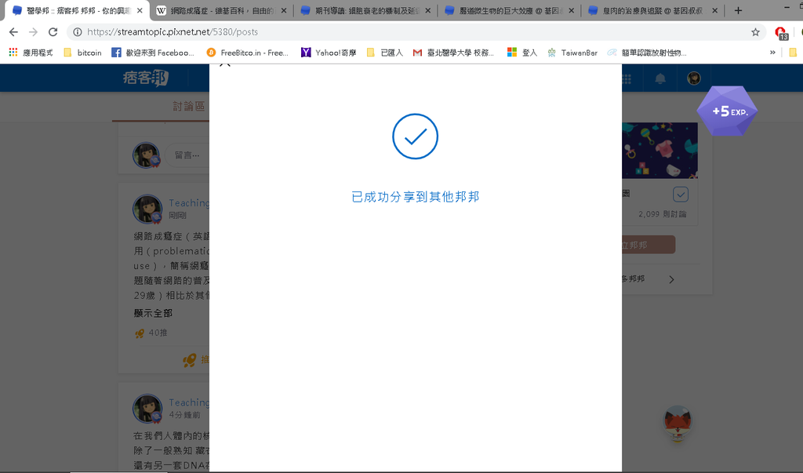The image size is (803, 473).
Task: Open the bitcoin bookmark folder
Action: [82, 53]
